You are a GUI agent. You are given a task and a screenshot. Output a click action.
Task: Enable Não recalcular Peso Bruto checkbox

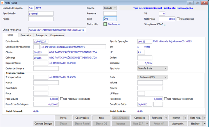165,99
